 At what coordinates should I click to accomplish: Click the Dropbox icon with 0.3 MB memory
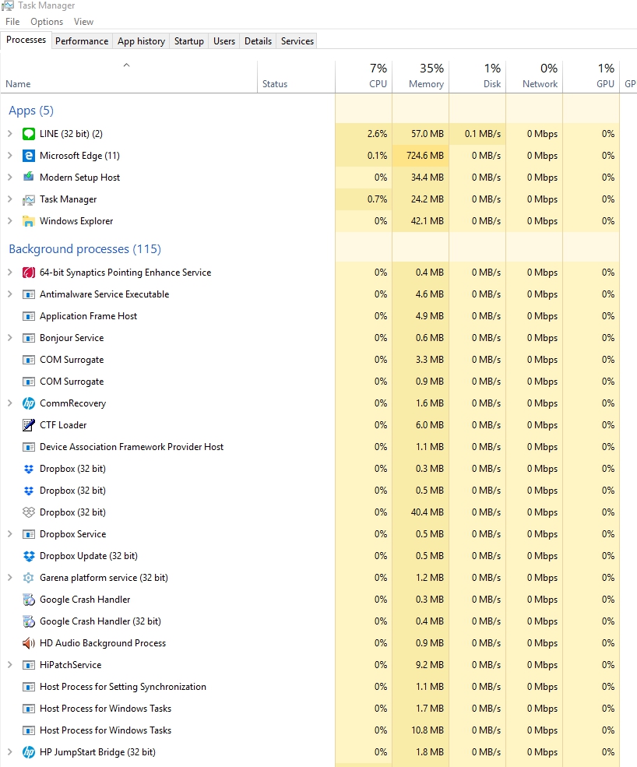[29, 469]
